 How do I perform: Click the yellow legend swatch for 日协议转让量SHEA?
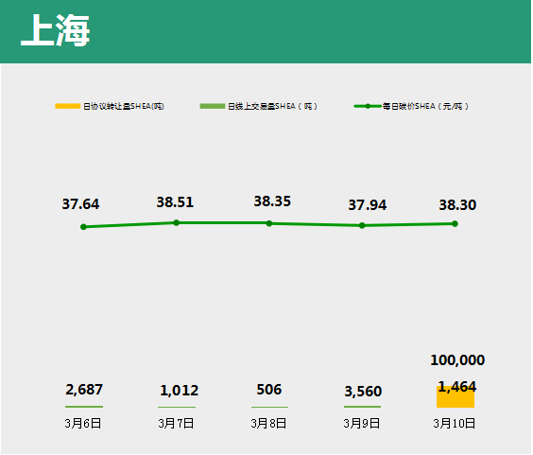coord(68,106)
